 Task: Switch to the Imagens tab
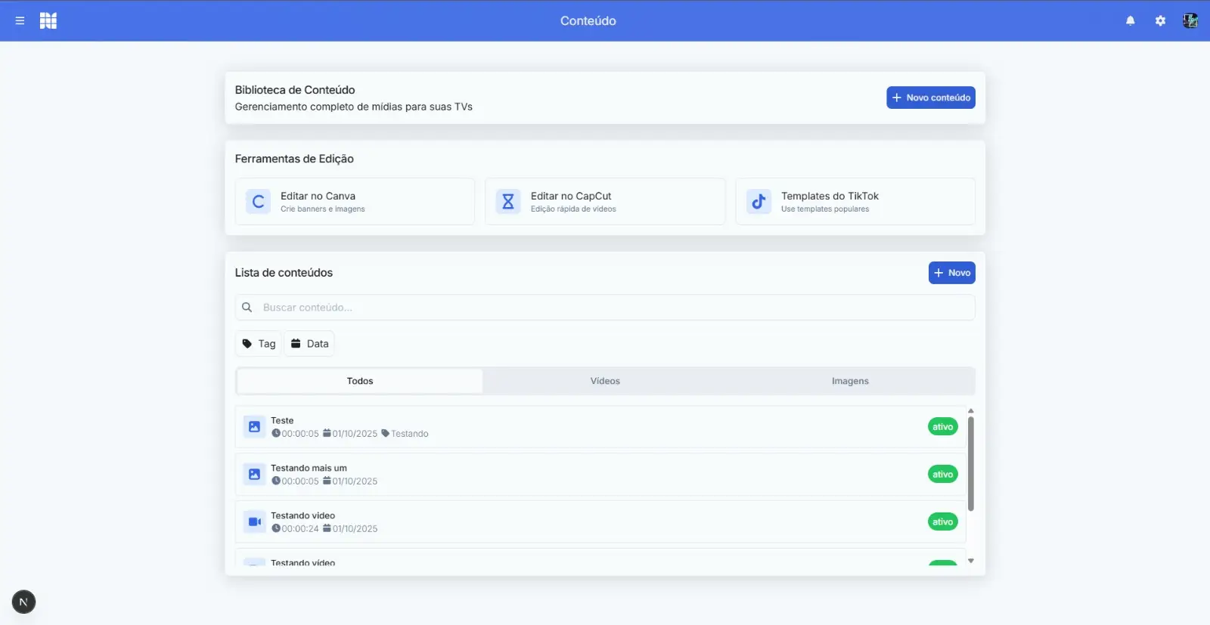(x=850, y=381)
